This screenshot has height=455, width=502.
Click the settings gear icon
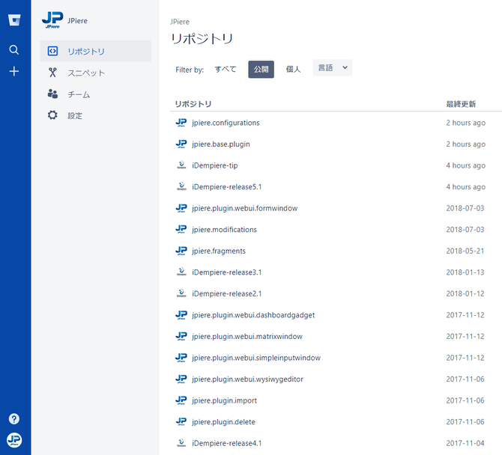point(52,115)
